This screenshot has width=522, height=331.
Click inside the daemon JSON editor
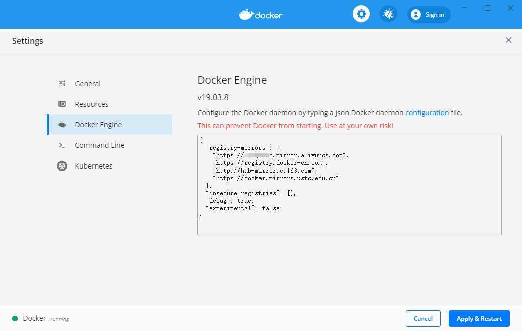(349, 185)
